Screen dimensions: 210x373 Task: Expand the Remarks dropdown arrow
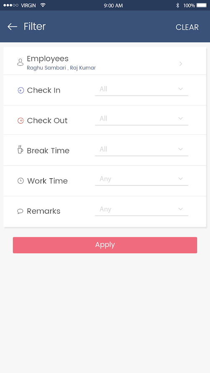point(181,209)
